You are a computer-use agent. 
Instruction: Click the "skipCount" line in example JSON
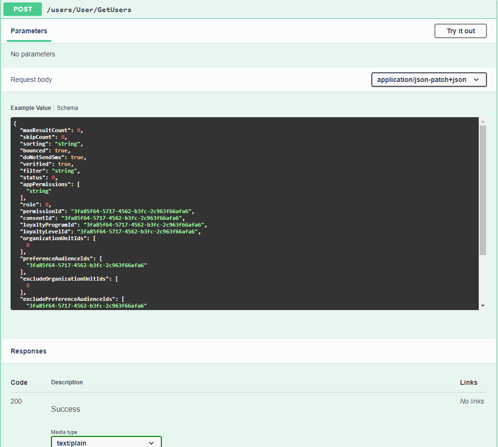43,137
